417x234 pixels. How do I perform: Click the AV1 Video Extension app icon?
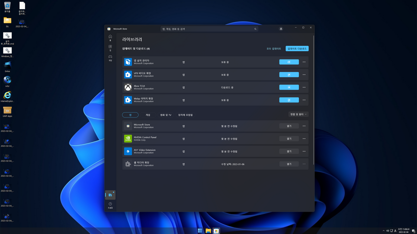pyautogui.click(x=128, y=151)
